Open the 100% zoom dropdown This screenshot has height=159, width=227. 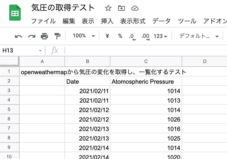tap(84, 36)
